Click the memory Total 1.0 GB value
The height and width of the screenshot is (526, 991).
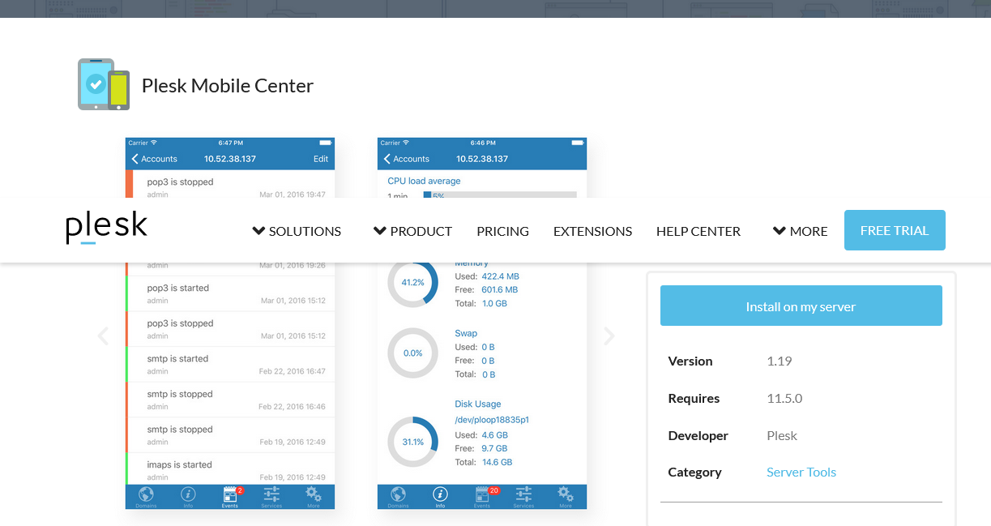[494, 303]
